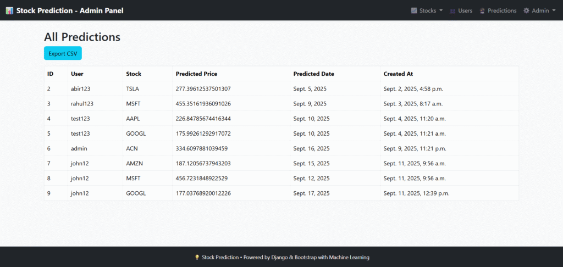563x267 pixels.
Task: Click created time Sept. 3, 2025, 8:17 a.m.
Action: tap(413, 104)
